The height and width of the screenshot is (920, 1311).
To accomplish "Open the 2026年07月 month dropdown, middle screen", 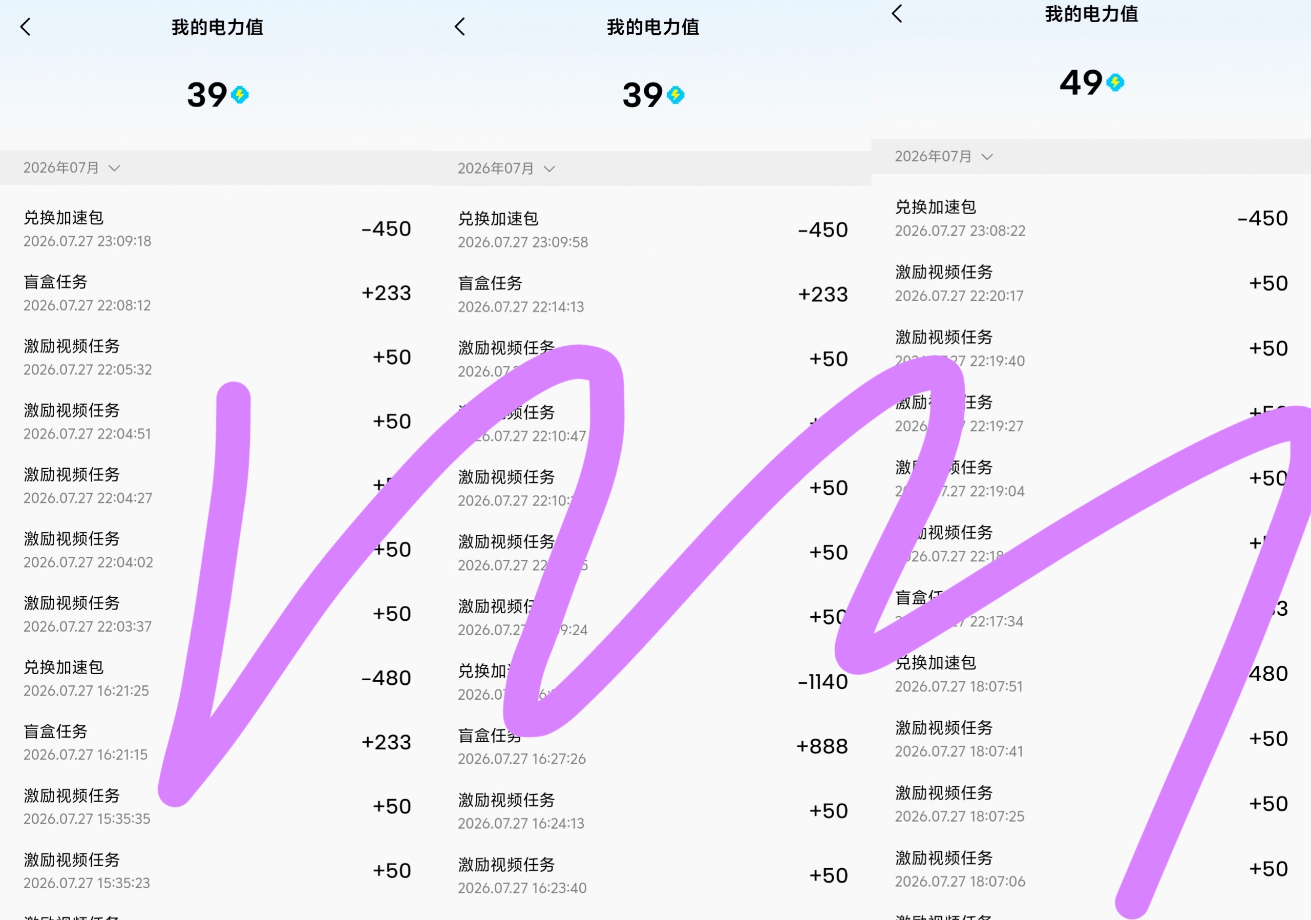I will tap(506, 169).
